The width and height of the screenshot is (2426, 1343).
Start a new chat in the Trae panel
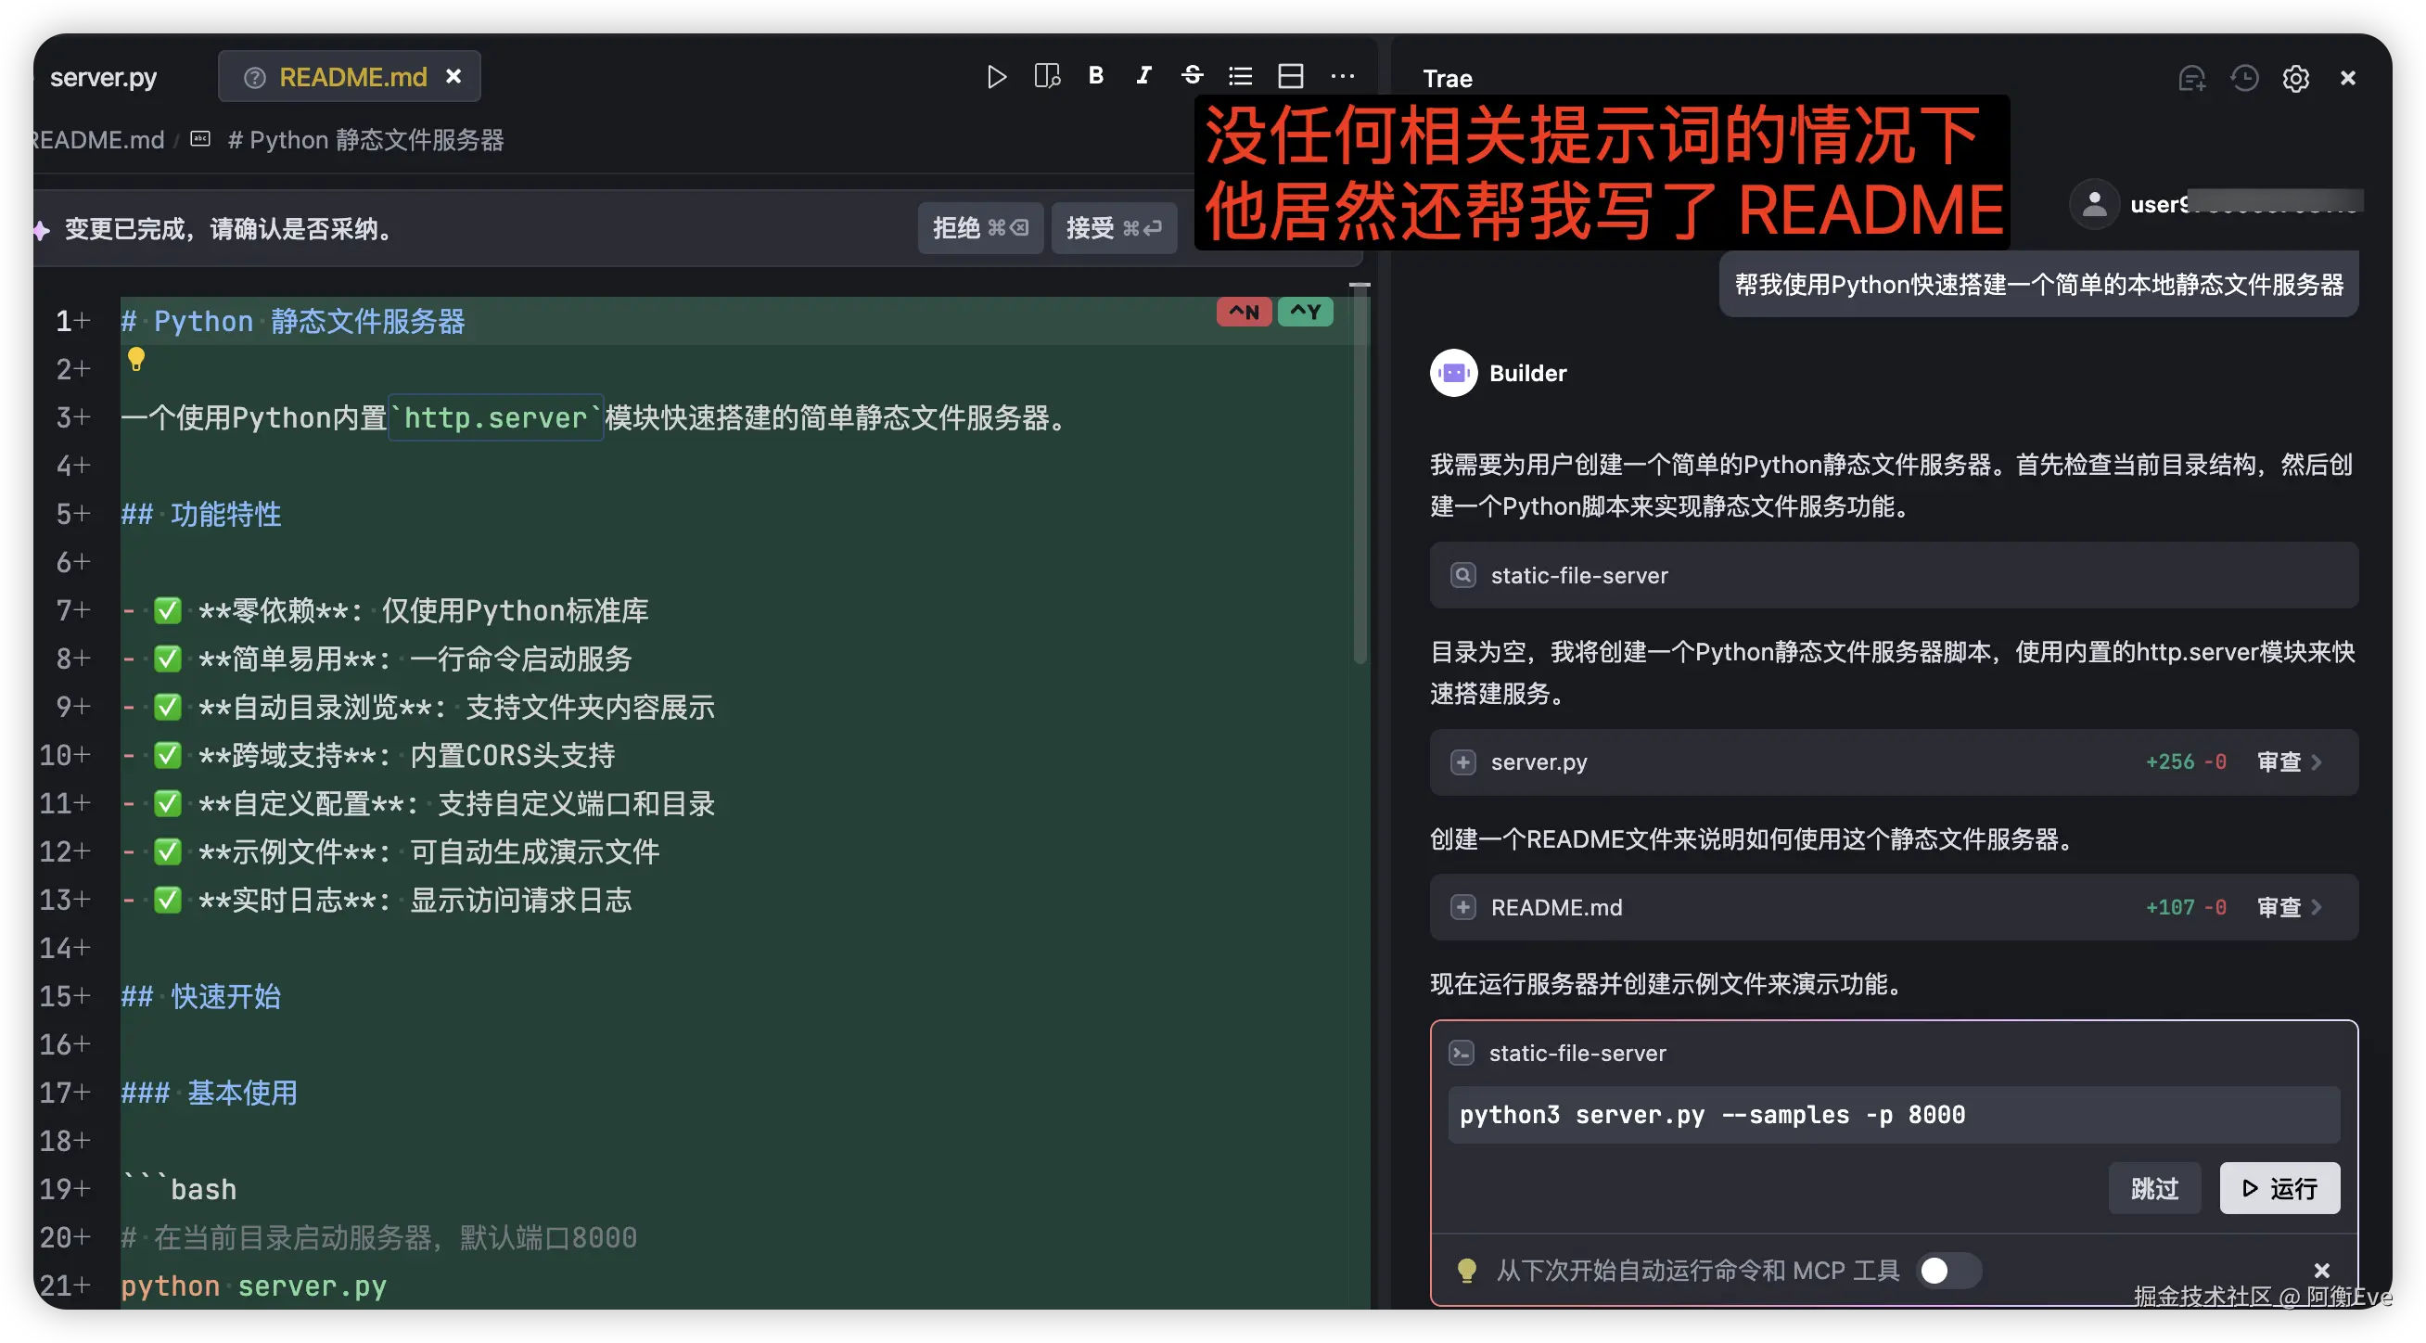pos(2192,79)
